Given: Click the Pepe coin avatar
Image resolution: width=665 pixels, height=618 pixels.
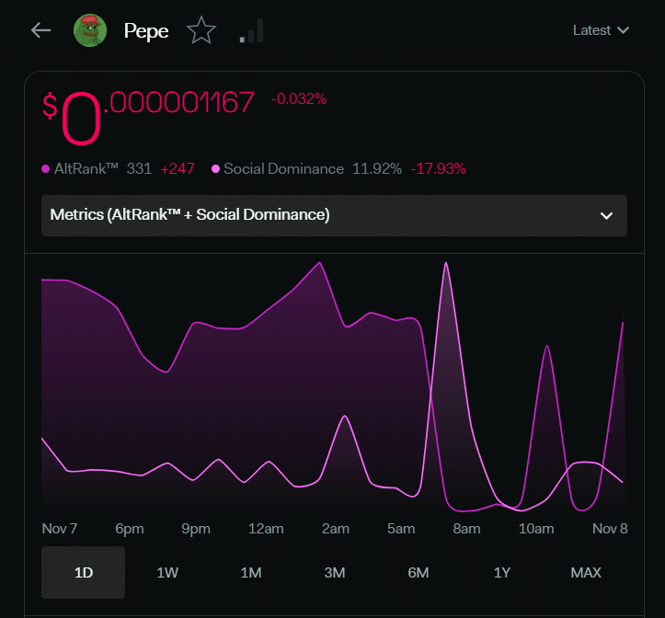Looking at the screenshot, I should click(90, 30).
